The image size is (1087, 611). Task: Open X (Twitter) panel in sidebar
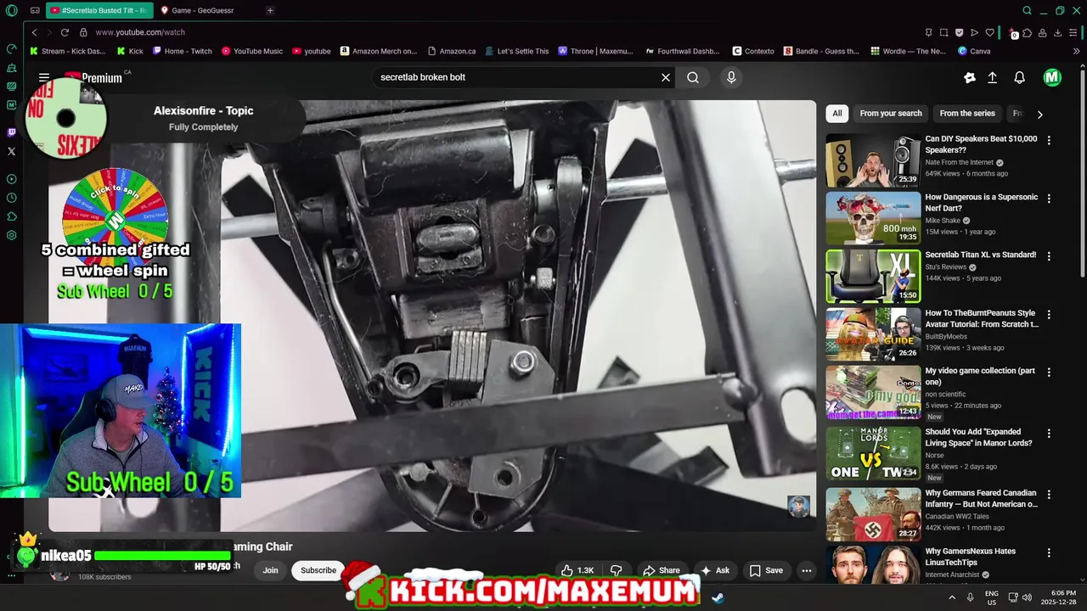pos(11,151)
